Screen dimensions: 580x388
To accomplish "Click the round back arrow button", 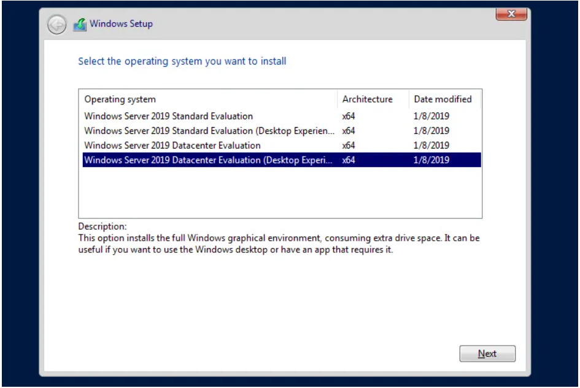I will click(56, 25).
